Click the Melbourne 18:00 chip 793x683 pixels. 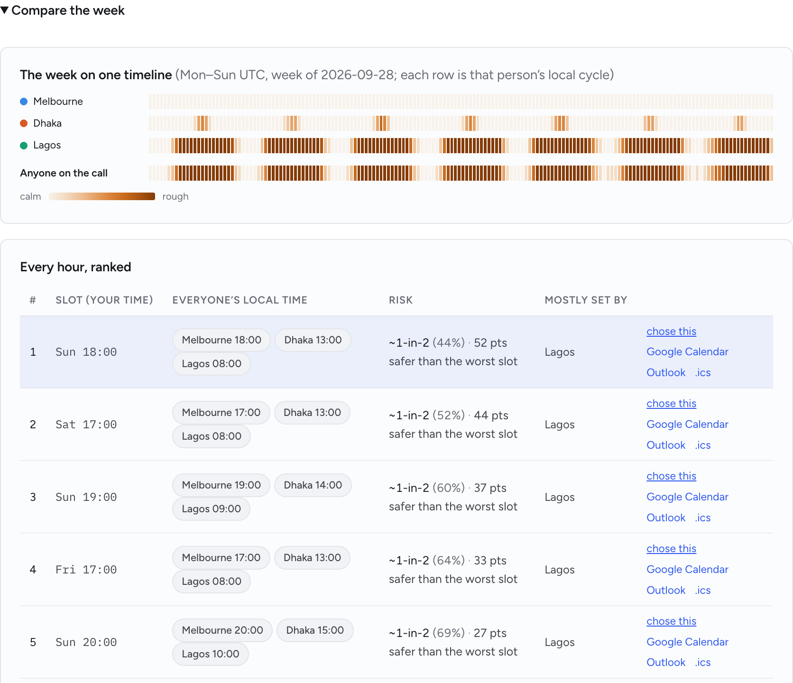coord(221,340)
